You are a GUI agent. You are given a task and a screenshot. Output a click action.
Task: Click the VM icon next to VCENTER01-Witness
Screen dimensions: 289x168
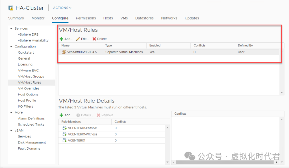pyautogui.click(x=64, y=134)
